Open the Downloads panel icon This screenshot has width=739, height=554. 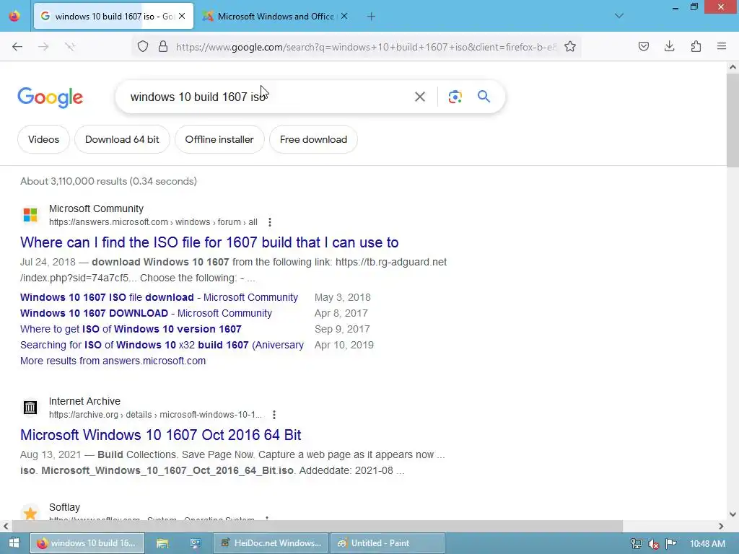coord(669,46)
